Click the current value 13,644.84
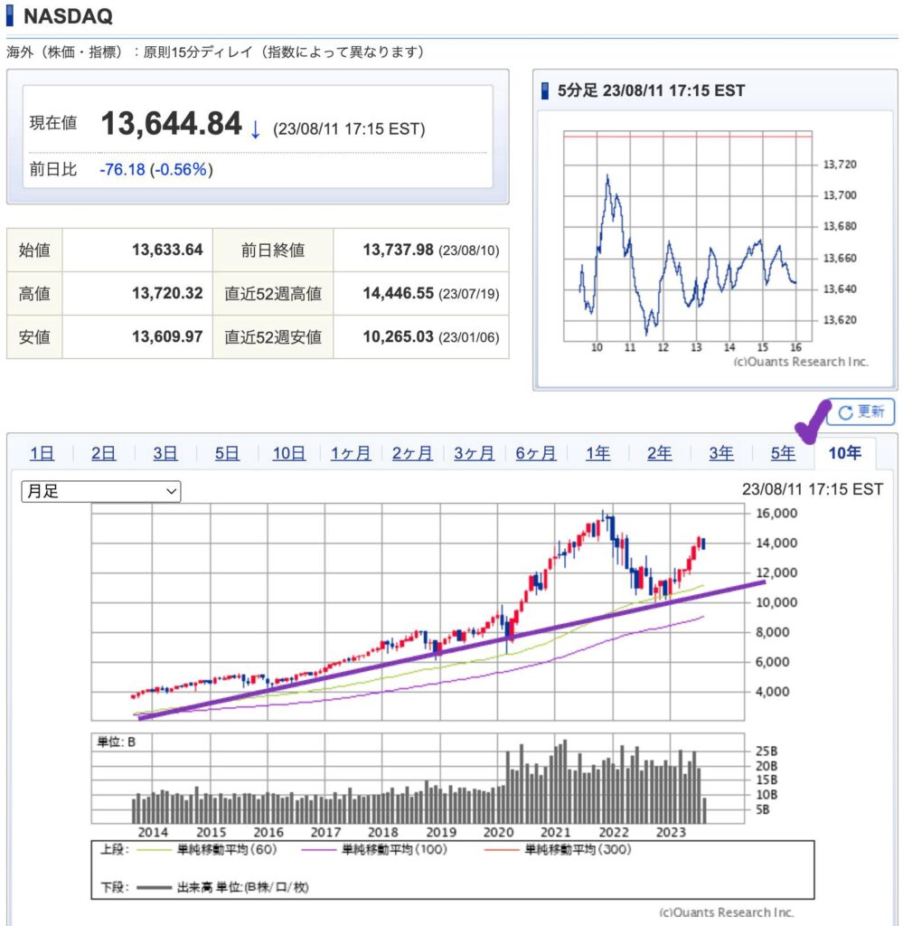This screenshot has width=903, height=926. pos(171,123)
